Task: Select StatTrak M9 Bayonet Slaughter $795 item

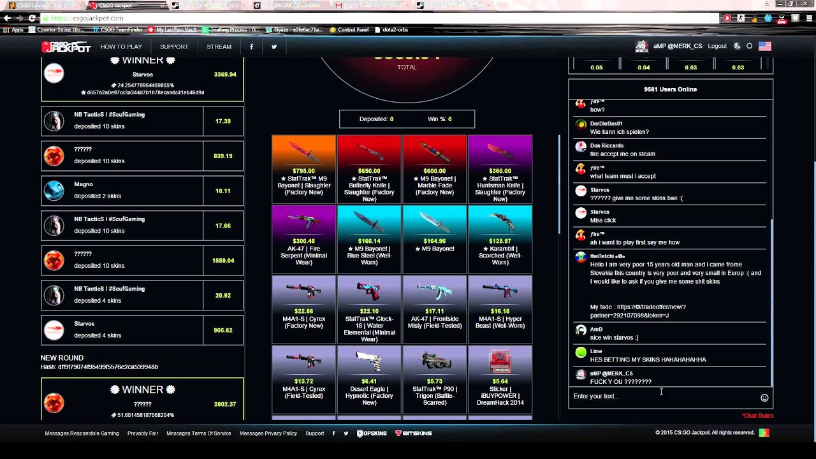Action: pyautogui.click(x=303, y=168)
